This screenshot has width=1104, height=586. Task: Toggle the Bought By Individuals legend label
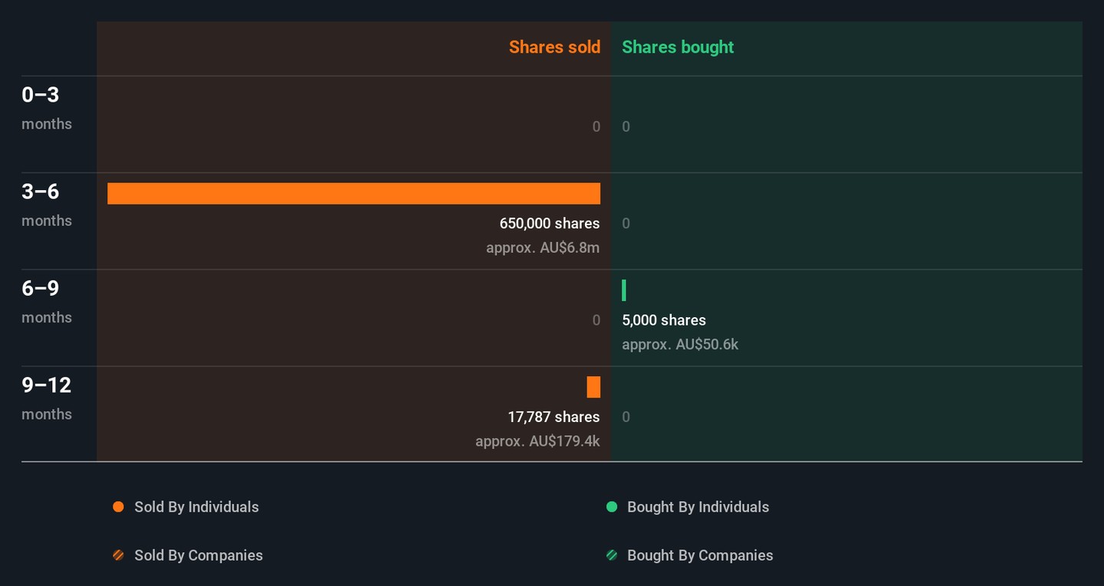pyautogui.click(x=698, y=507)
